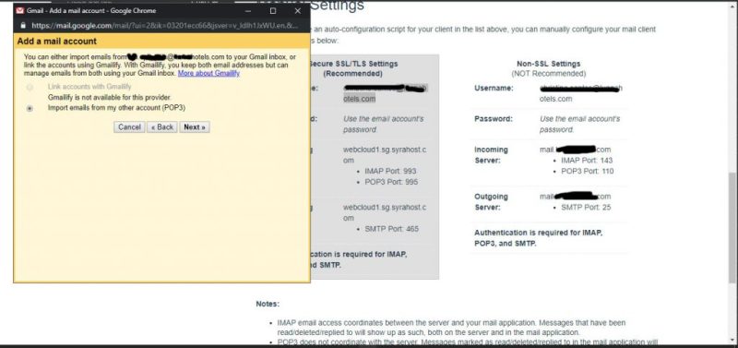
Task: Click webcloud1.sg.syrahost.com above the SMTP port
Action: click(x=385, y=213)
